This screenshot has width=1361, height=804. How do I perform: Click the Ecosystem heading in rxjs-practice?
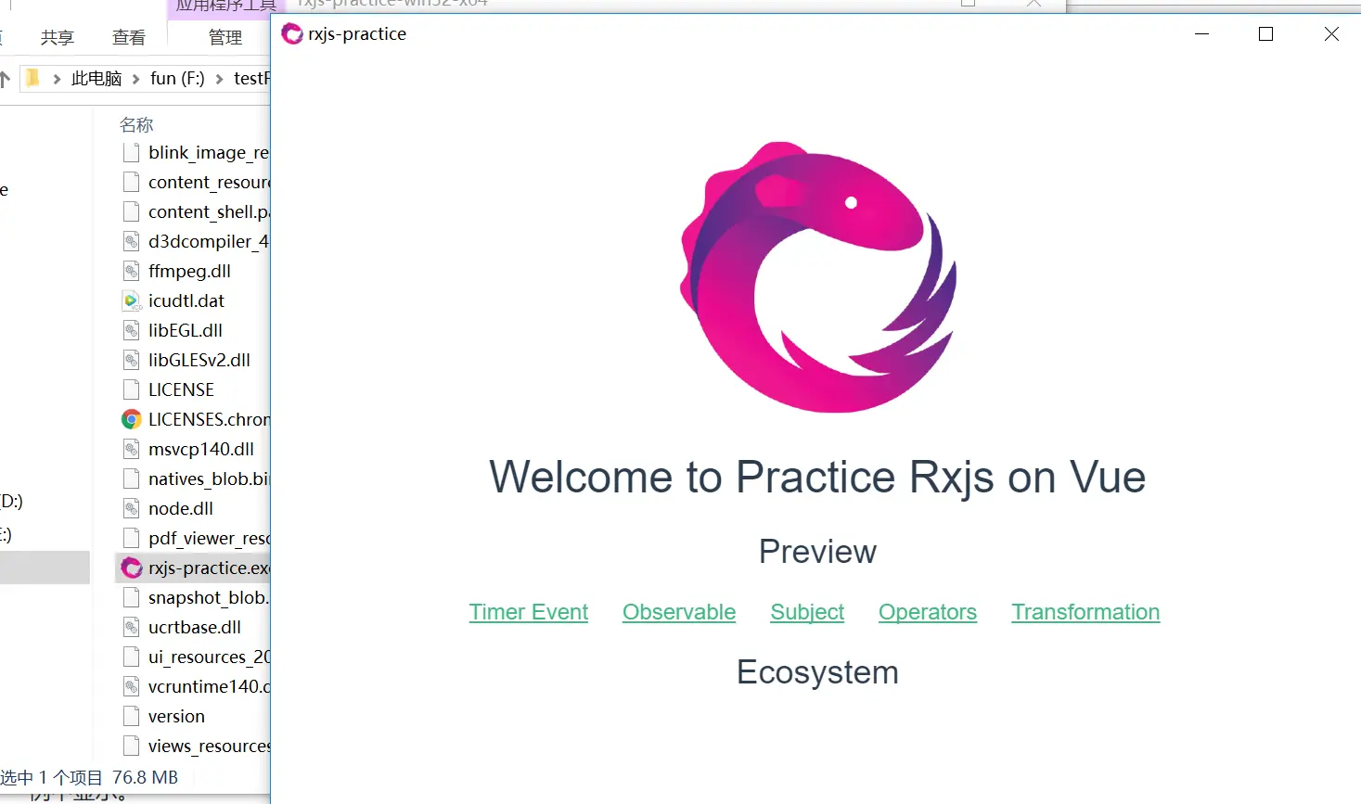pyautogui.click(x=817, y=672)
